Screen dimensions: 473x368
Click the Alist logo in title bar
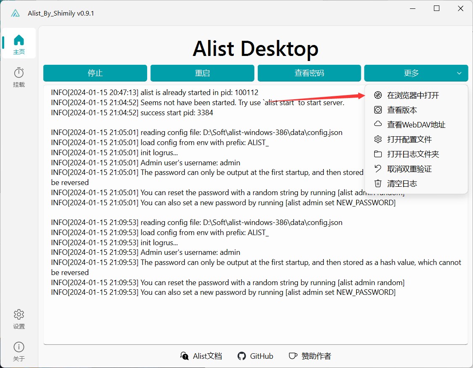point(16,13)
